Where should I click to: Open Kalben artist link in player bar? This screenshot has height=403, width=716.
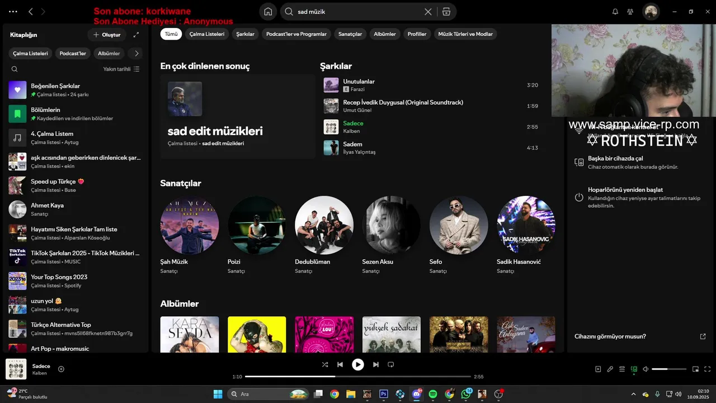click(x=40, y=373)
